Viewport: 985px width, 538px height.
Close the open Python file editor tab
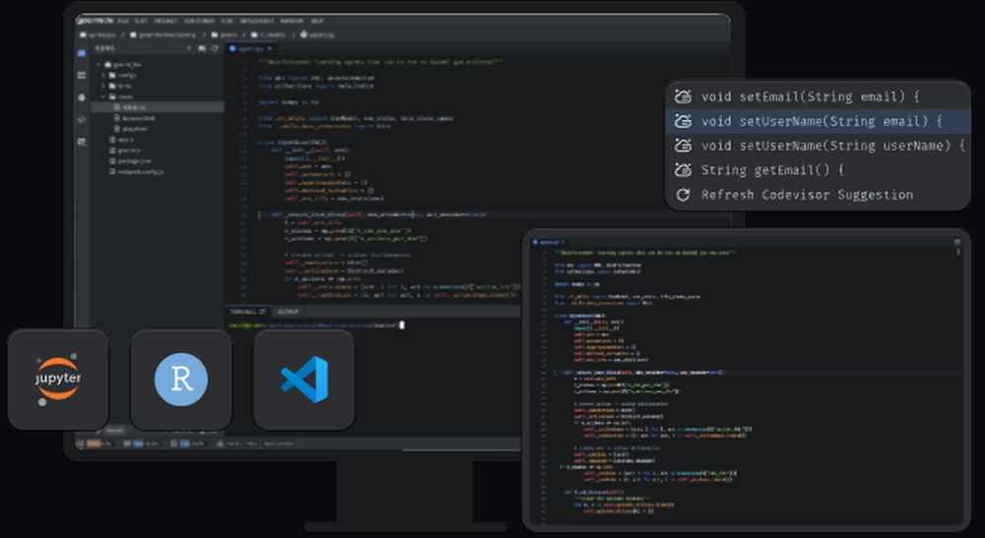270,48
